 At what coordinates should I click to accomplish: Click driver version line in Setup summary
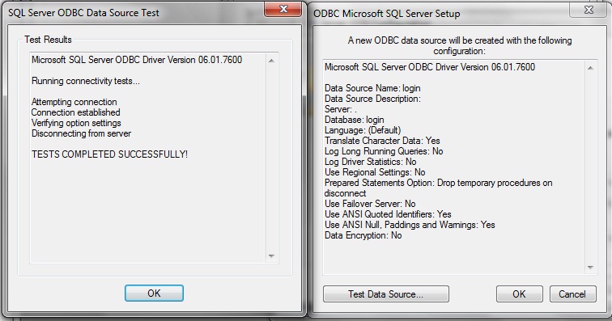(430, 67)
